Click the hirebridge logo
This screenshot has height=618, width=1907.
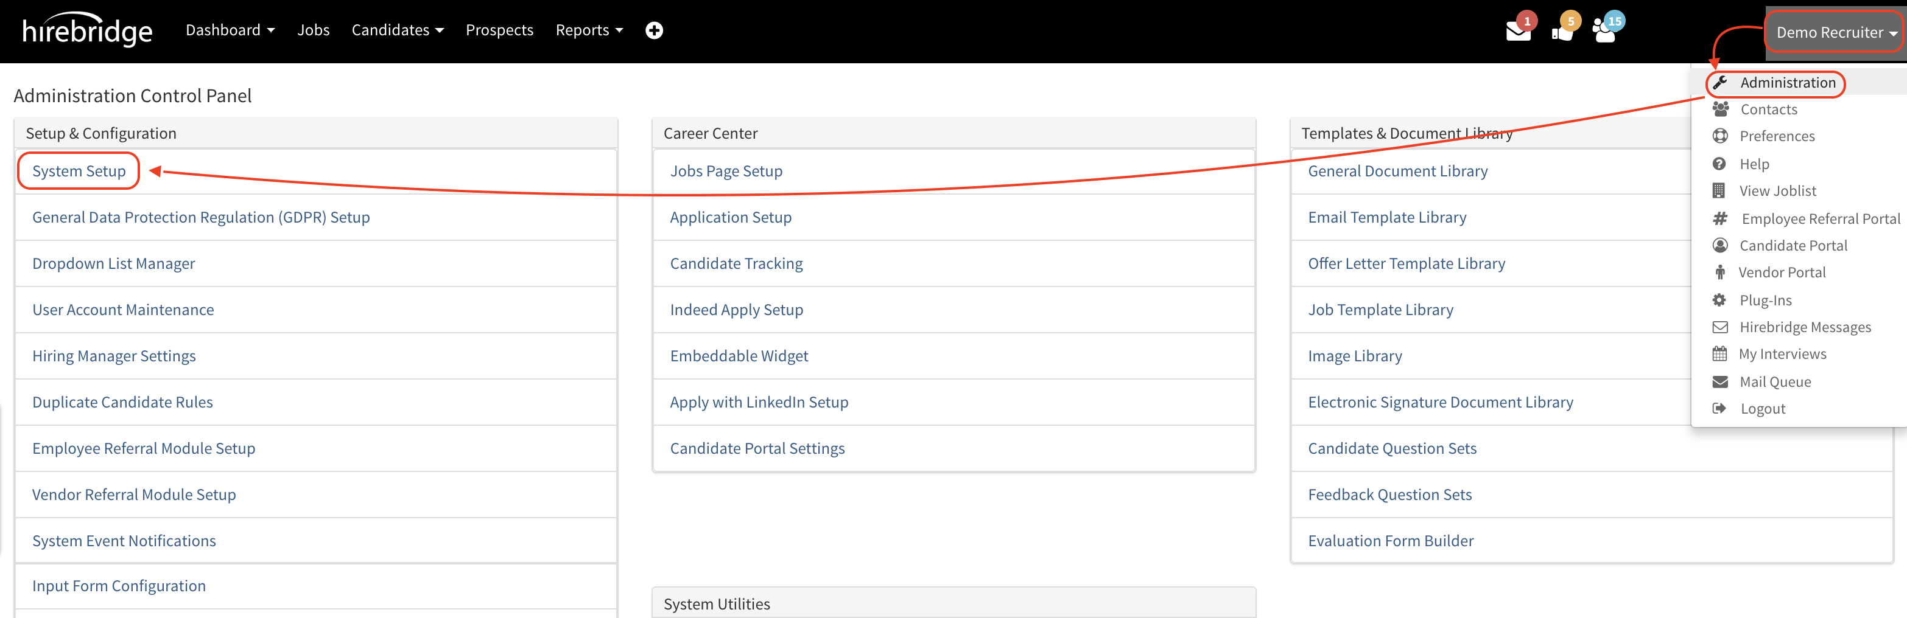click(86, 30)
